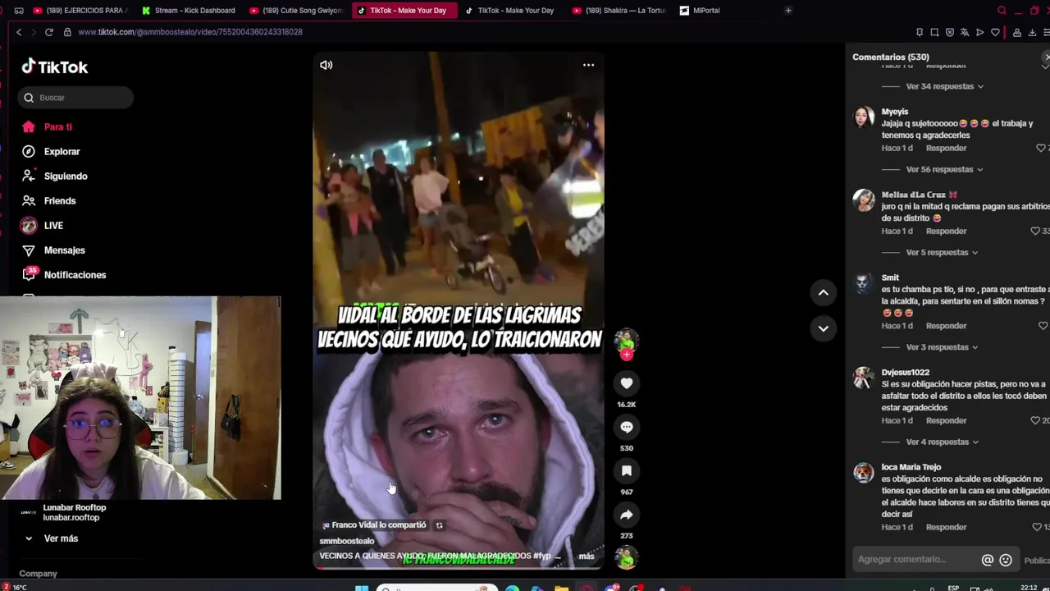Viewport: 1050px width, 591px height.
Task: Click the address bar URL
Action: coord(190,32)
